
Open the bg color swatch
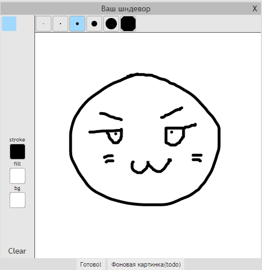18,200
